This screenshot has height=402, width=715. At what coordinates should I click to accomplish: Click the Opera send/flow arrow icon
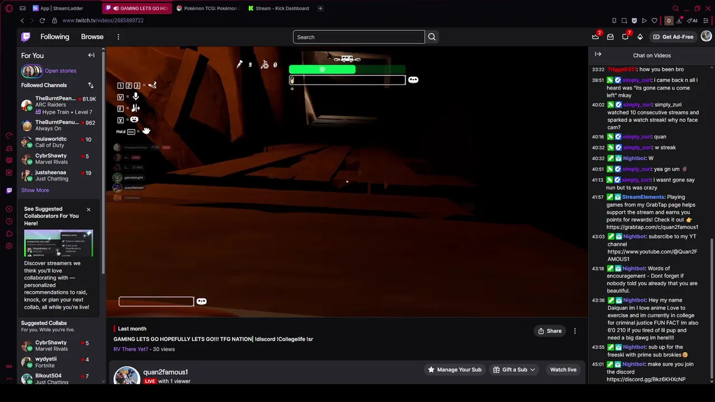644,21
